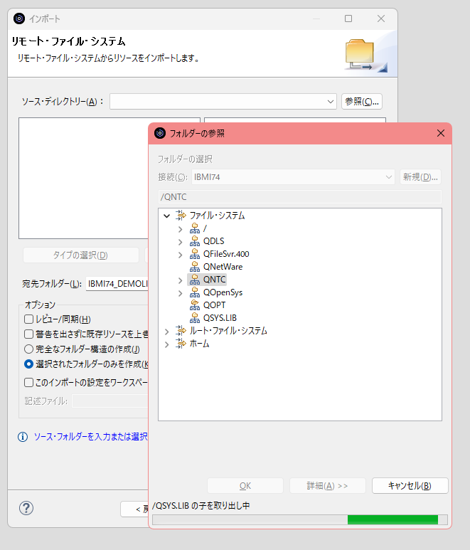The image size is (470, 550).
Task: Click the green progress bar
Action: click(392, 519)
